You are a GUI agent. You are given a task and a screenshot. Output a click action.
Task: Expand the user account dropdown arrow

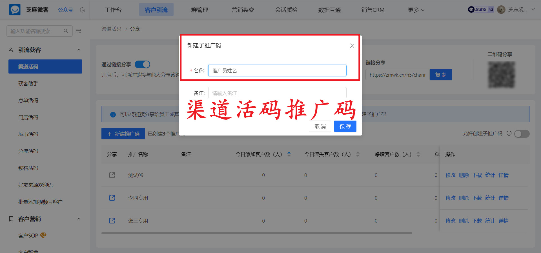(x=533, y=10)
